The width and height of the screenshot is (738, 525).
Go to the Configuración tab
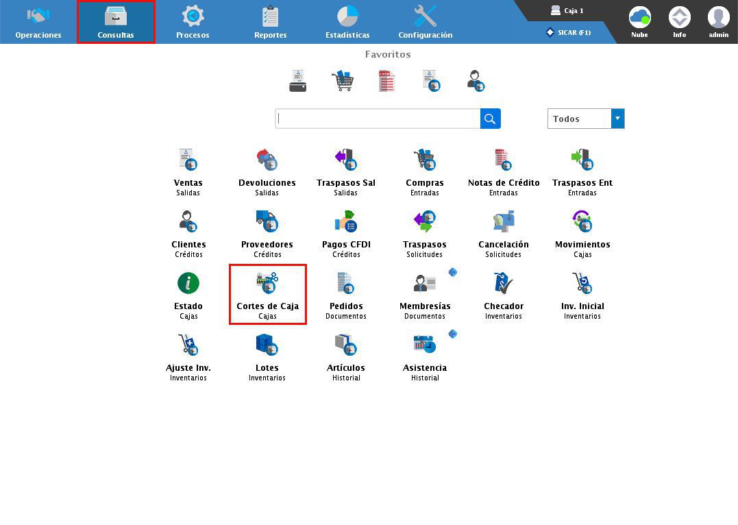(425, 22)
